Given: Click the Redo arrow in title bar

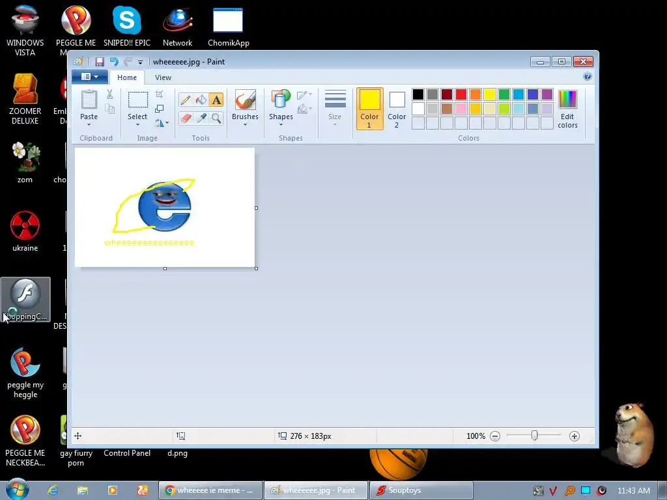Looking at the screenshot, I should click(128, 62).
